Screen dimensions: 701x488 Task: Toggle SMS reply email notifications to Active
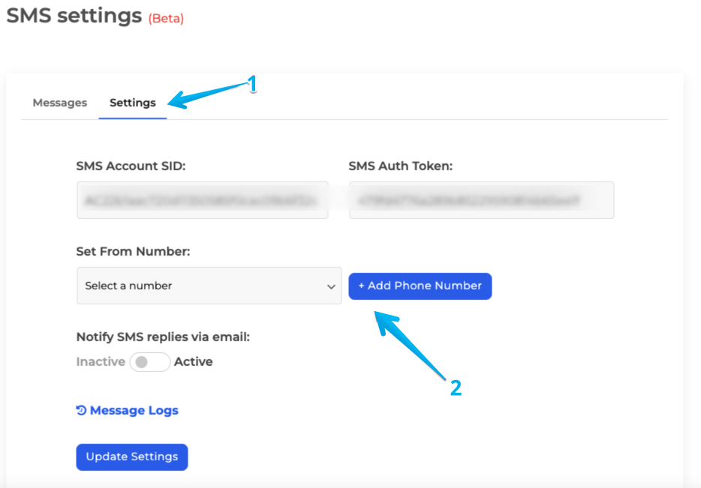pyautogui.click(x=149, y=361)
